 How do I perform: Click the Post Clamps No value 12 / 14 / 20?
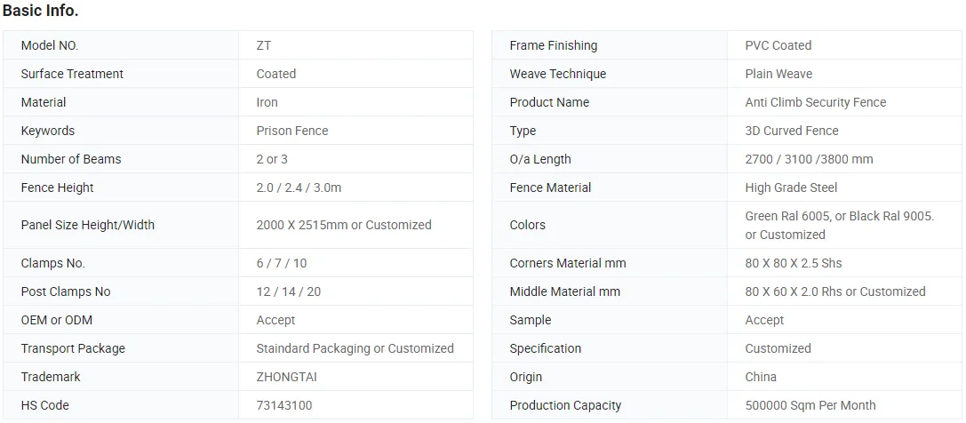[x=288, y=291]
